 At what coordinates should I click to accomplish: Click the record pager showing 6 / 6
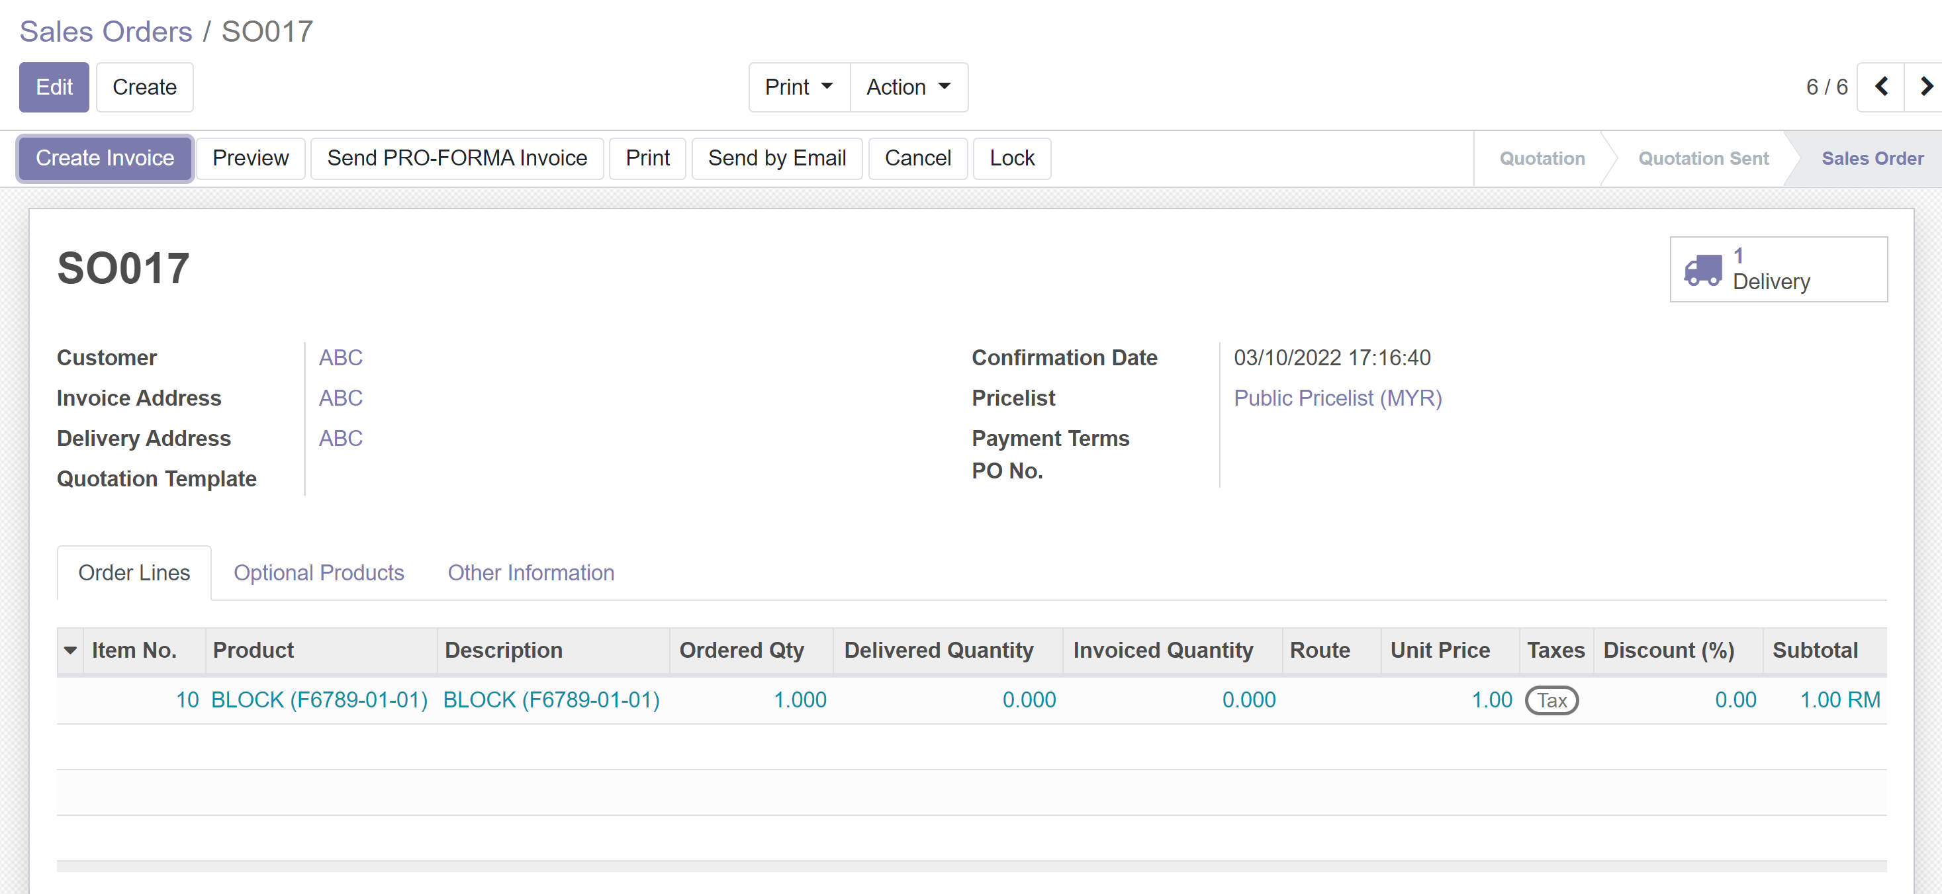coord(1827,87)
